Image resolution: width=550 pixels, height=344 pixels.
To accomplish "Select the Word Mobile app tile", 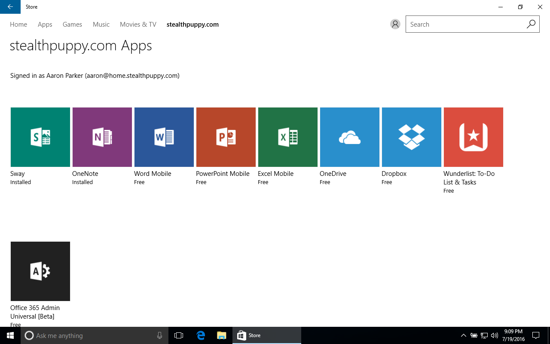I will point(164,137).
